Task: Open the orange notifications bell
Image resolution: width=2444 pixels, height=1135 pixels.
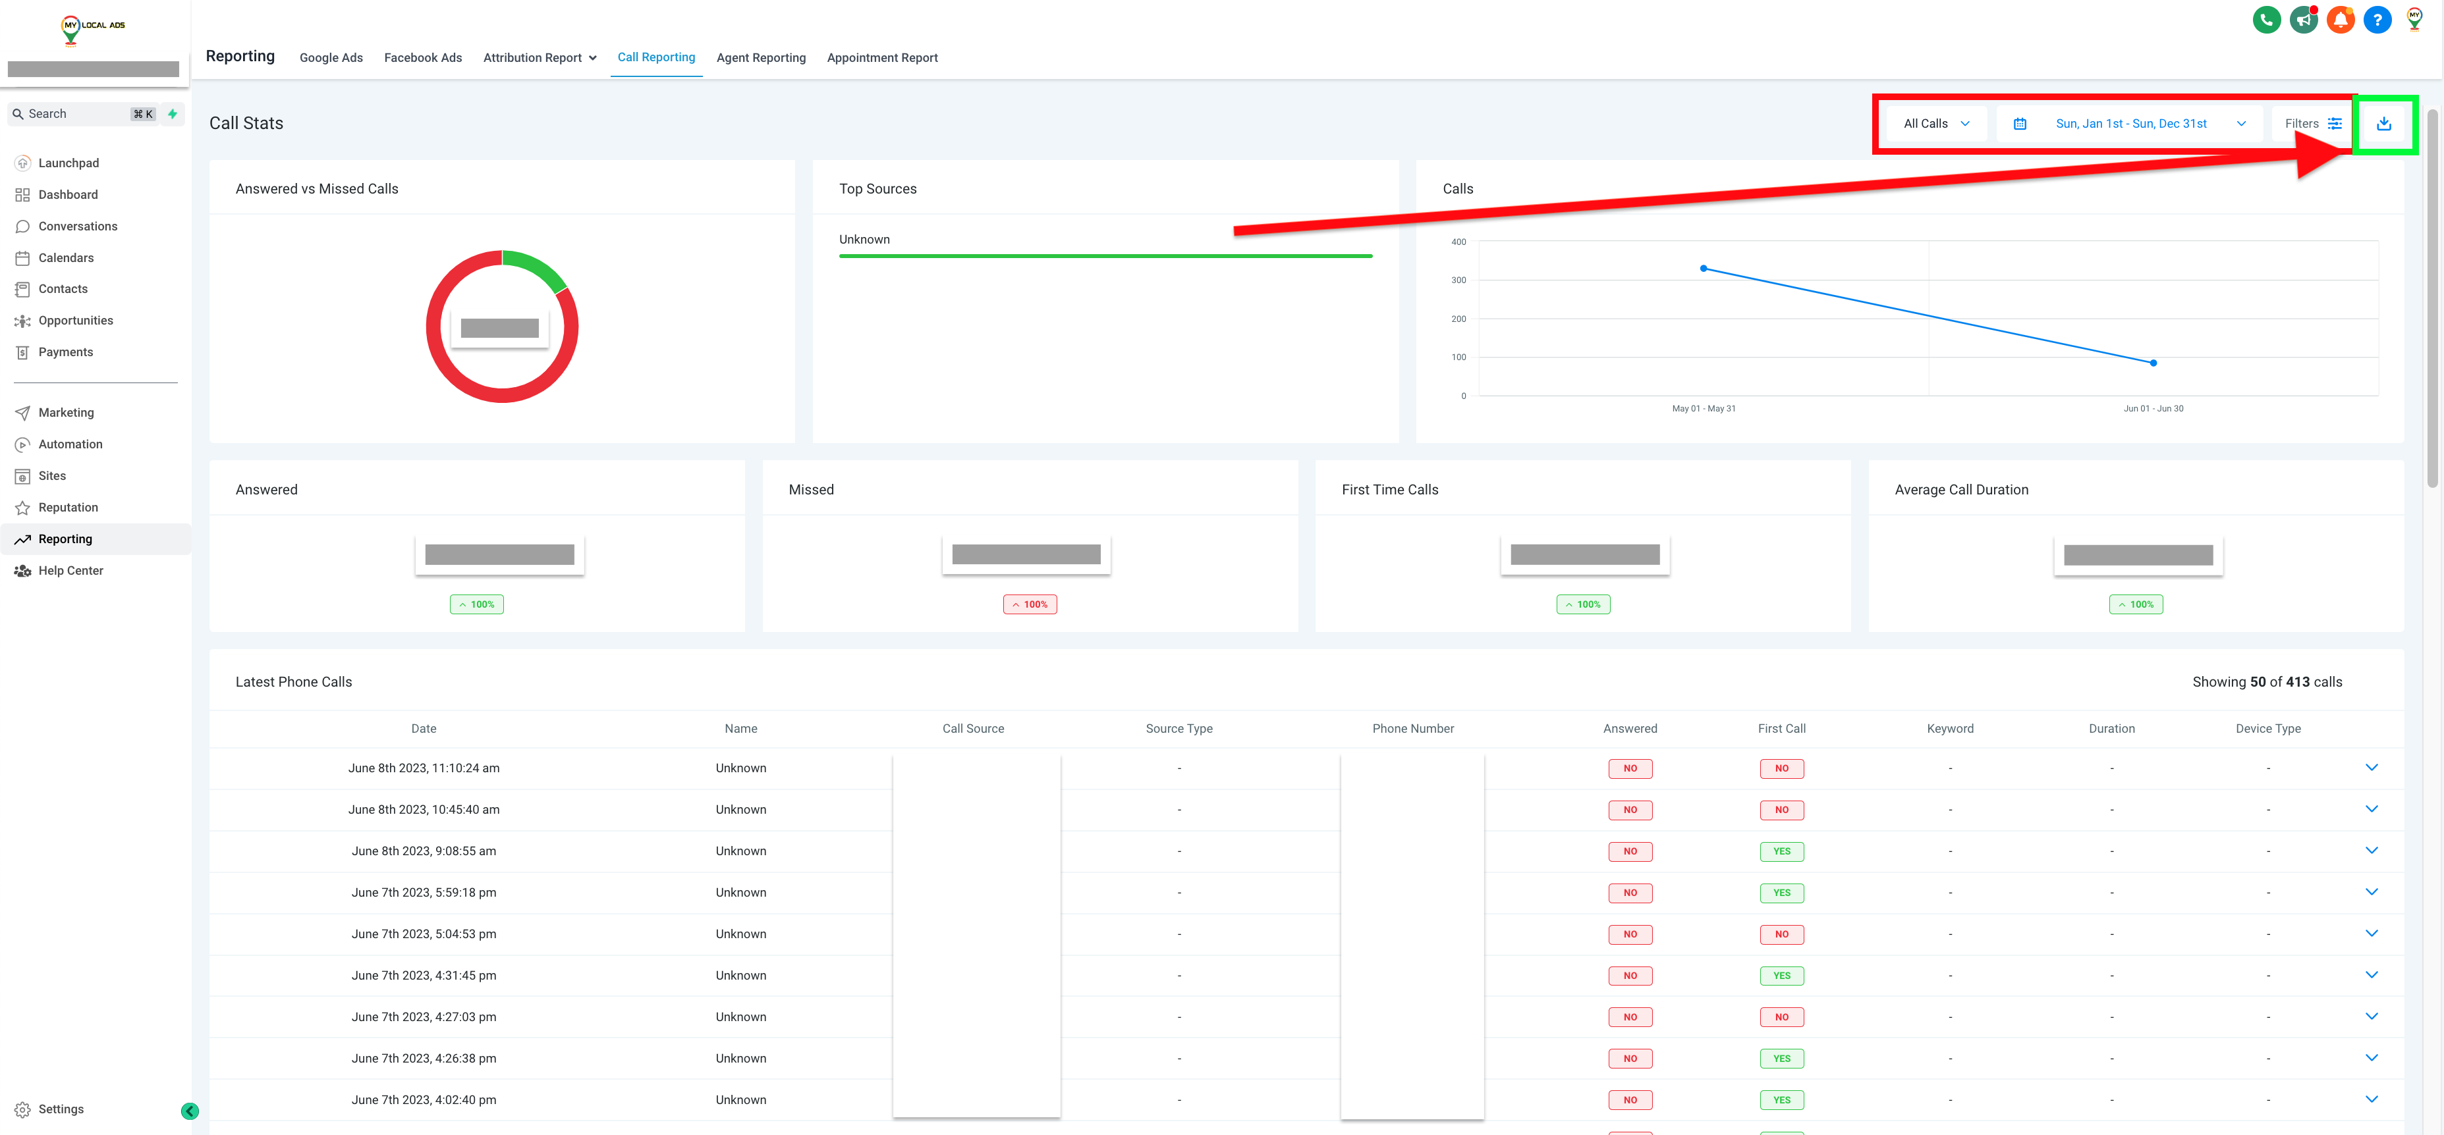Action: 2340,20
